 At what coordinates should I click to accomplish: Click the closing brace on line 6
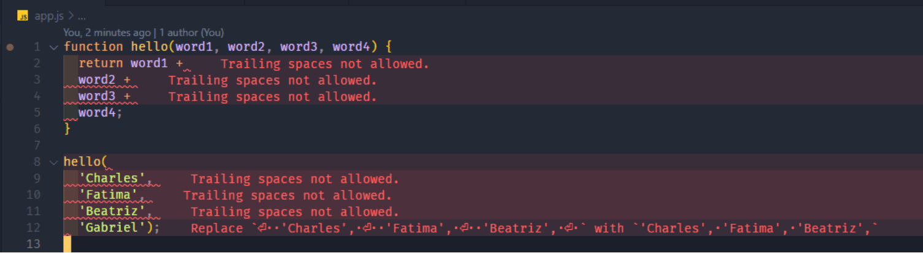(x=68, y=129)
